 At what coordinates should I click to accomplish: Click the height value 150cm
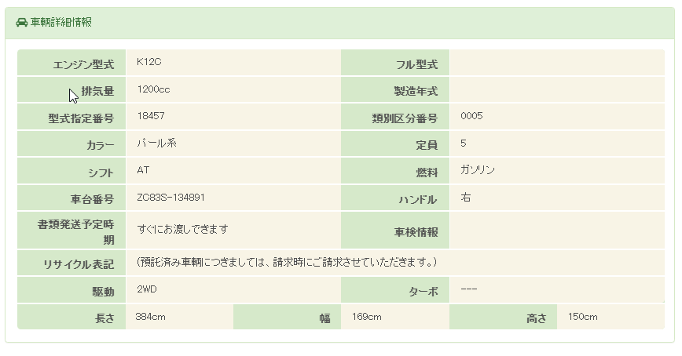tap(583, 317)
